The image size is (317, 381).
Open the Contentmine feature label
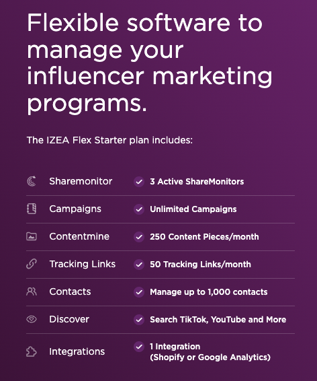pos(79,236)
